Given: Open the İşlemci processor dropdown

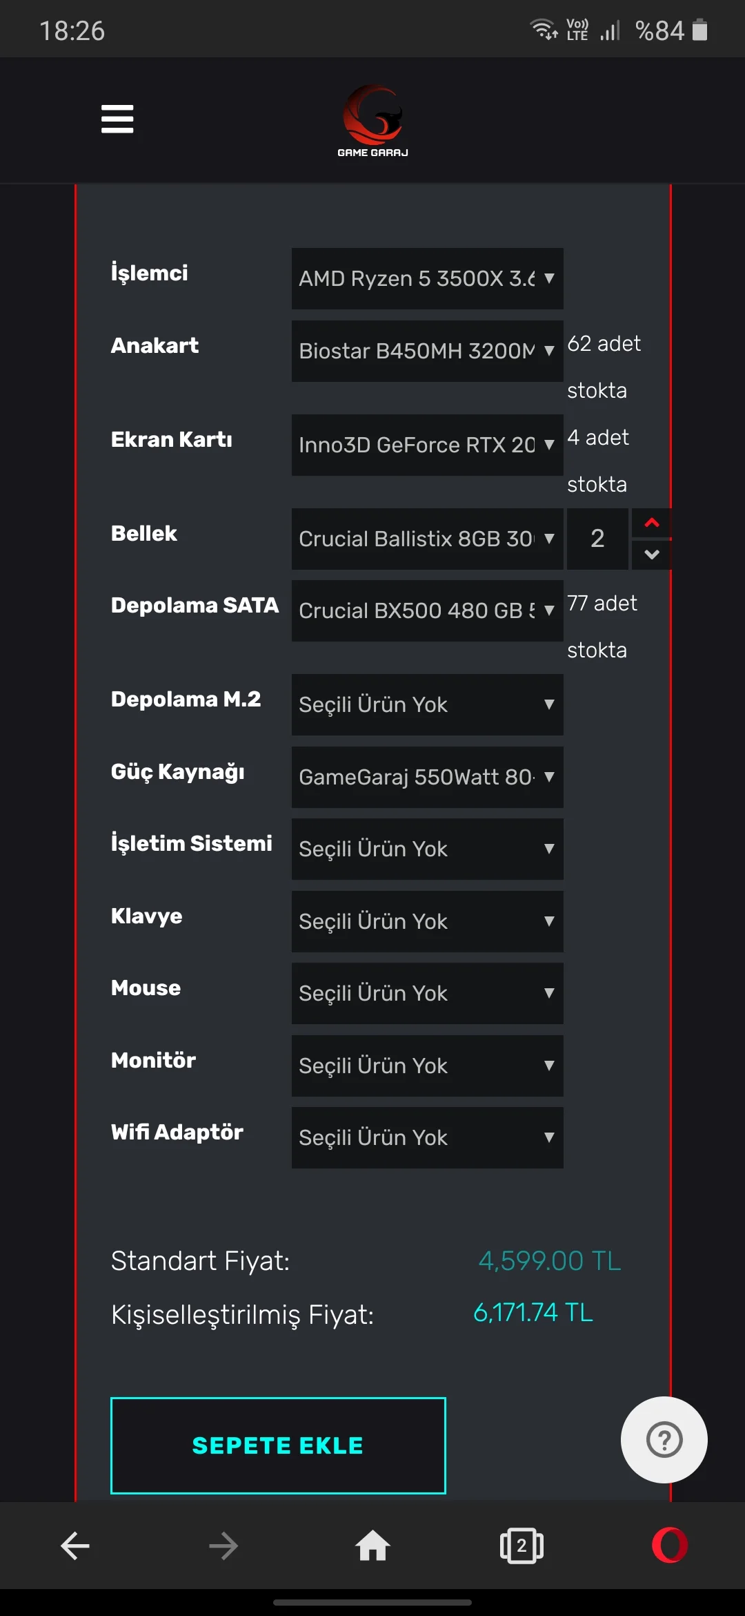Looking at the screenshot, I should pos(427,278).
